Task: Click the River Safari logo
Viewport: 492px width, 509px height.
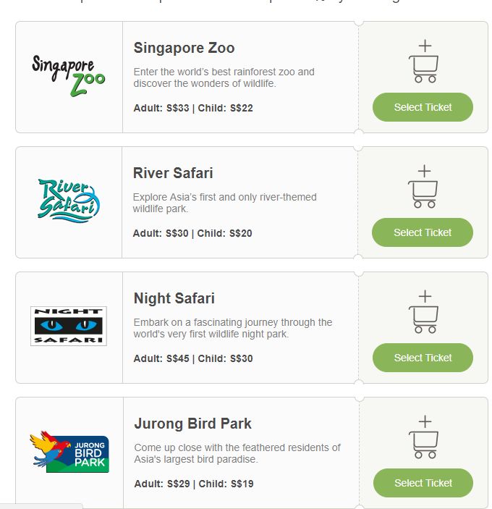Action: coord(68,200)
